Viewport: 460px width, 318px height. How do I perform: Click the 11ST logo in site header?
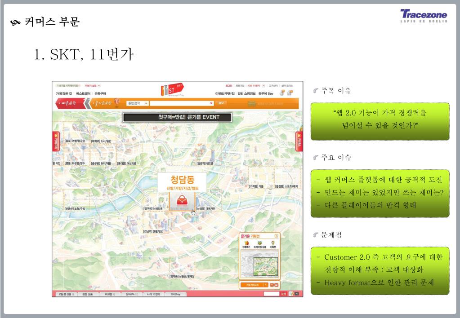[x=172, y=90]
